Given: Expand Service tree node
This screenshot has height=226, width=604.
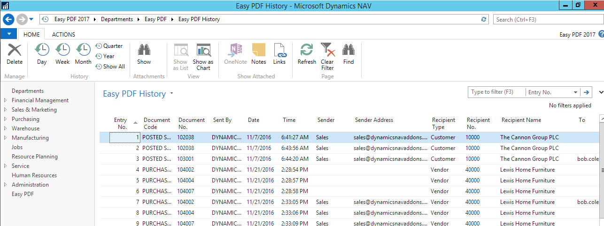Looking at the screenshot, I should point(5,166).
